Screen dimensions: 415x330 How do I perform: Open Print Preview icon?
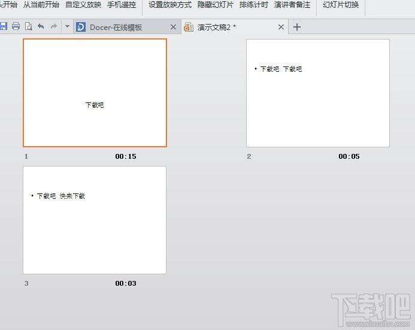tap(28, 26)
